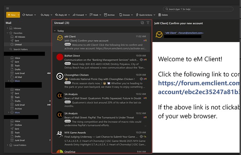Viewport: 241px width, 155px height.
Task: Open Drafts folder showing count 3
Action: point(17,101)
